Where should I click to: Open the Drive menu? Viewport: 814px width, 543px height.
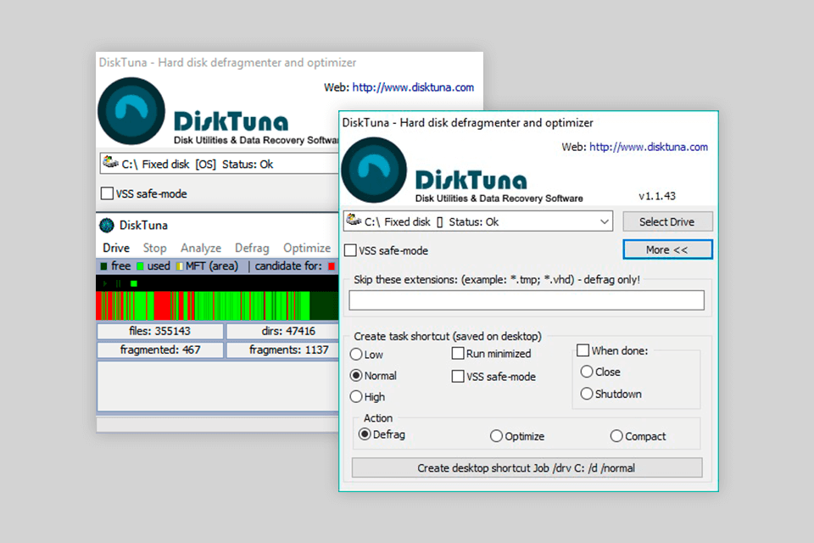point(116,248)
